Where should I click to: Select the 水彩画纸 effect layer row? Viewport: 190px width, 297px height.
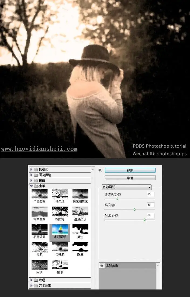click(128, 266)
